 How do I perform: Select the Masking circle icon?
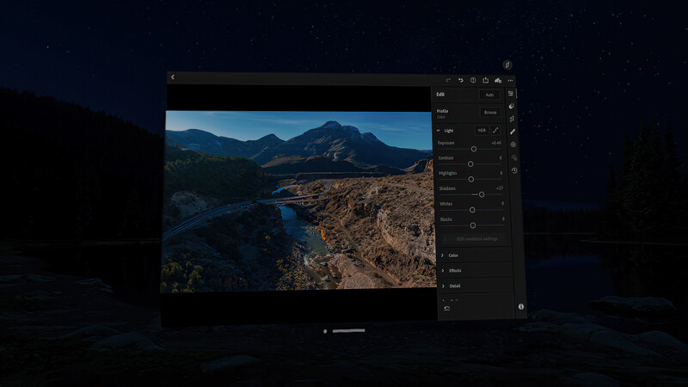click(x=513, y=144)
